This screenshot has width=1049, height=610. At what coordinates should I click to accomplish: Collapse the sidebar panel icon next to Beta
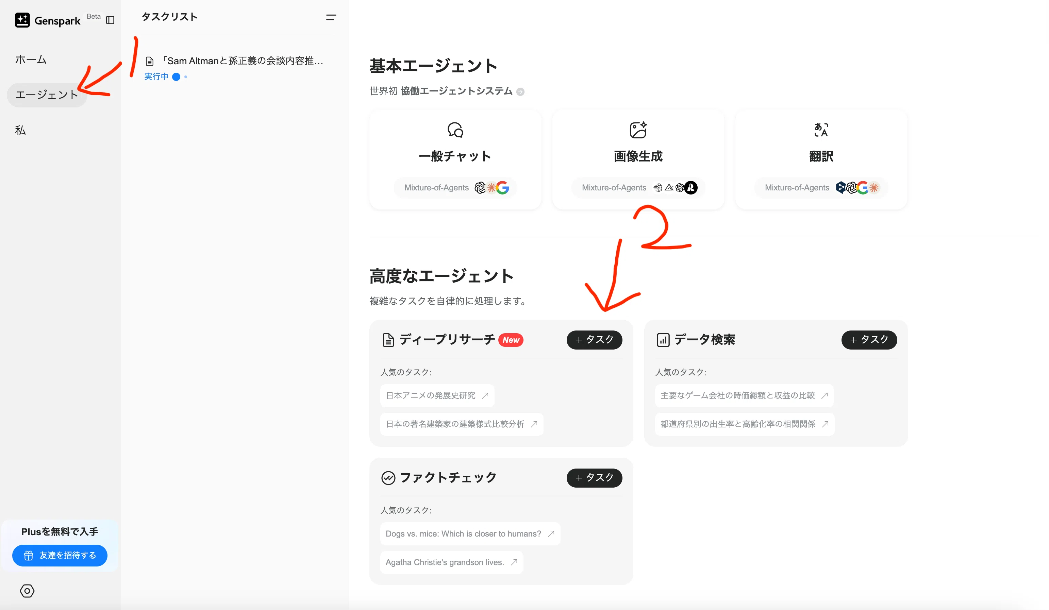tap(110, 20)
